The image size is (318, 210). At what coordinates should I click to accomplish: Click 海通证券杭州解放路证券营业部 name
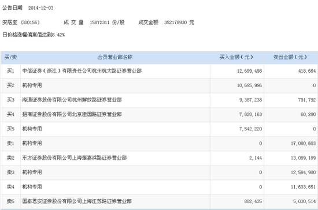tap(72, 100)
